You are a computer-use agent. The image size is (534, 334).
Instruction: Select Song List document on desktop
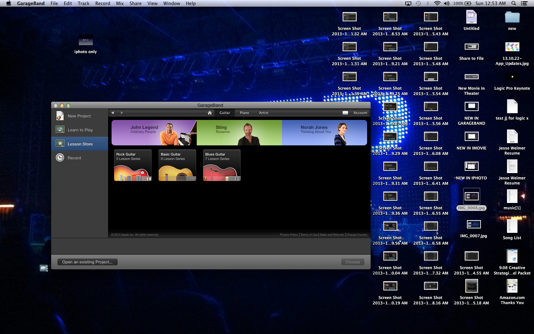[512, 229]
